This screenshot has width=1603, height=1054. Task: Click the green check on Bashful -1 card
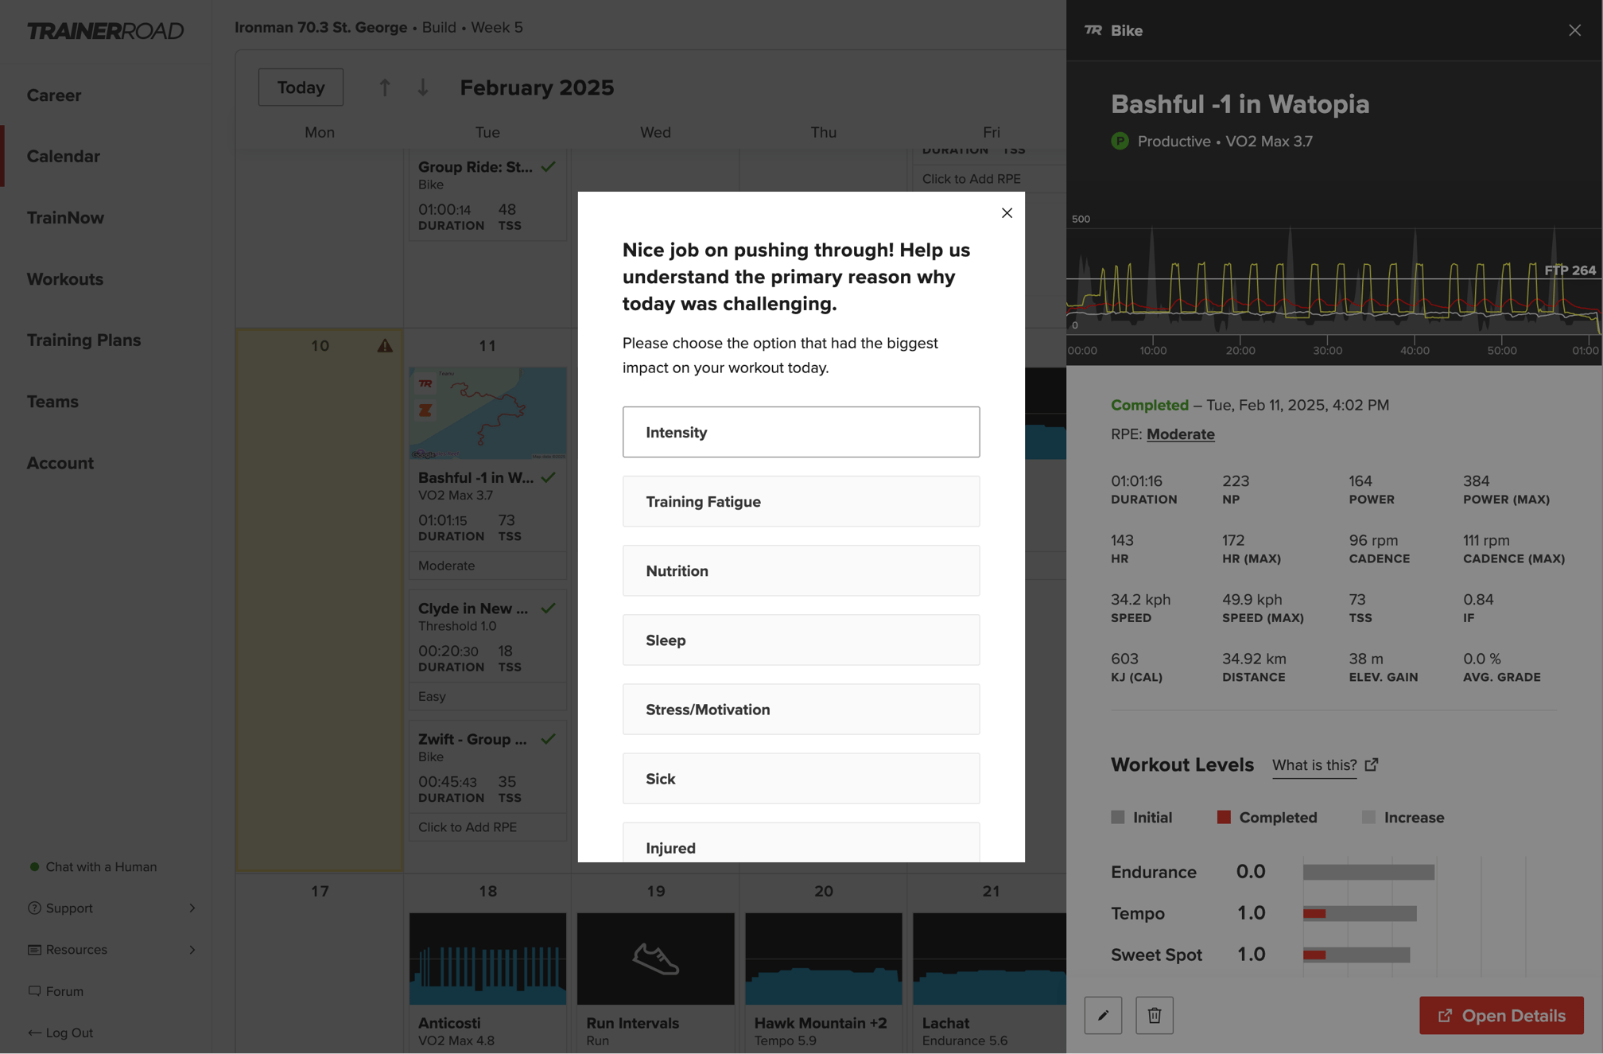click(x=549, y=477)
